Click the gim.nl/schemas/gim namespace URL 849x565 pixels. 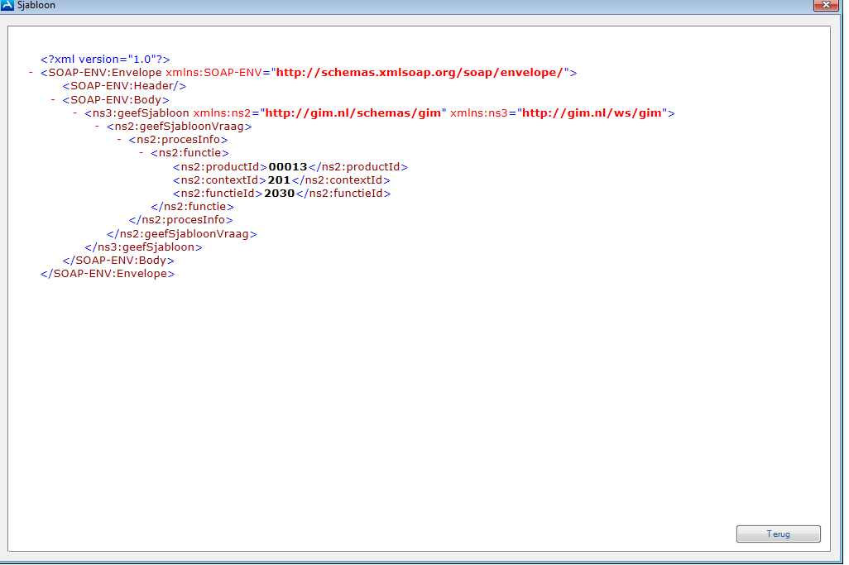pos(353,113)
